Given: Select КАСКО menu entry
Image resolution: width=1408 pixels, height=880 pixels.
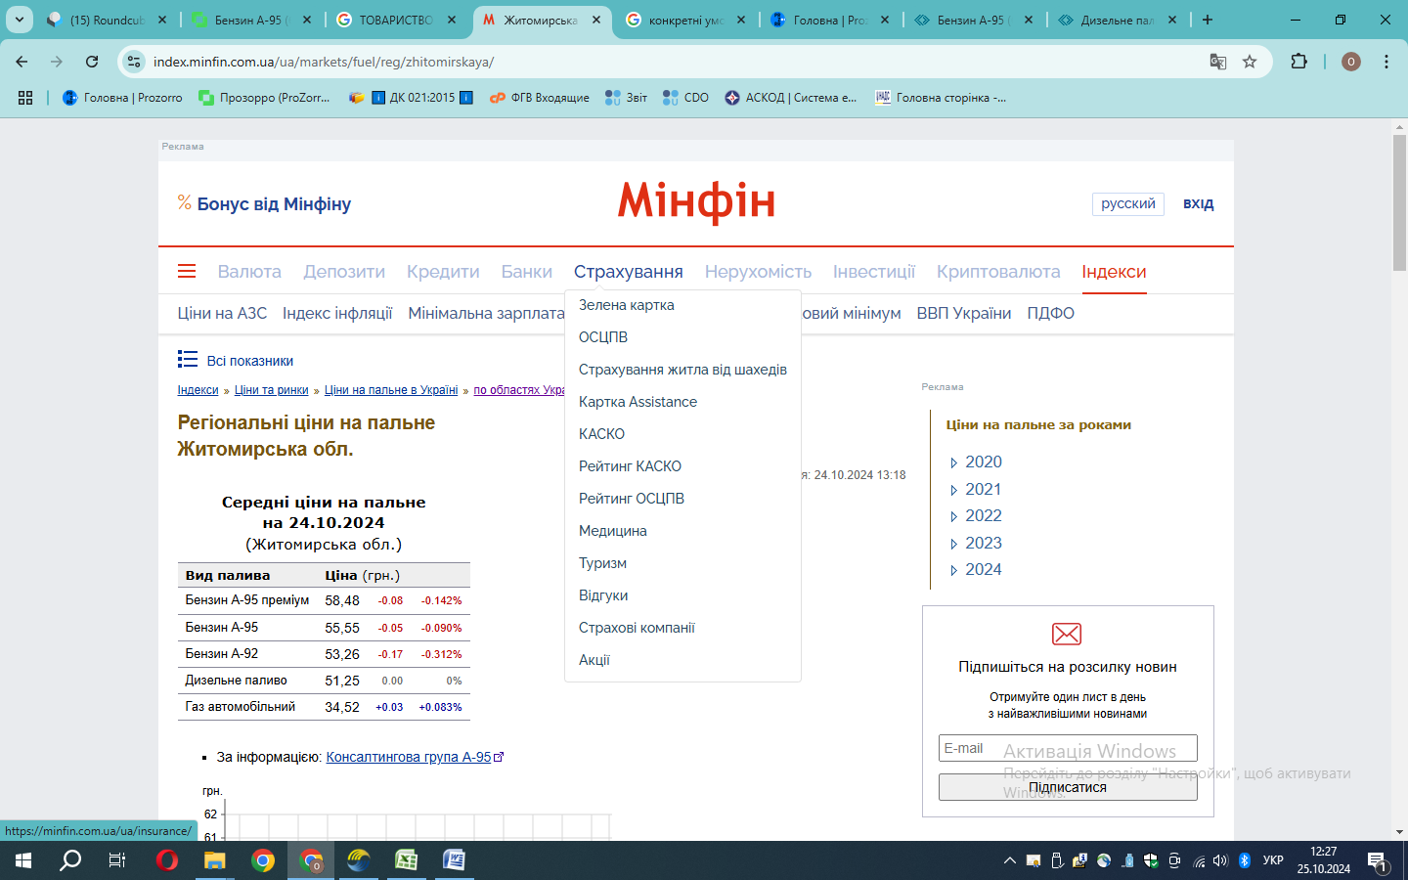Looking at the screenshot, I should (x=601, y=434).
